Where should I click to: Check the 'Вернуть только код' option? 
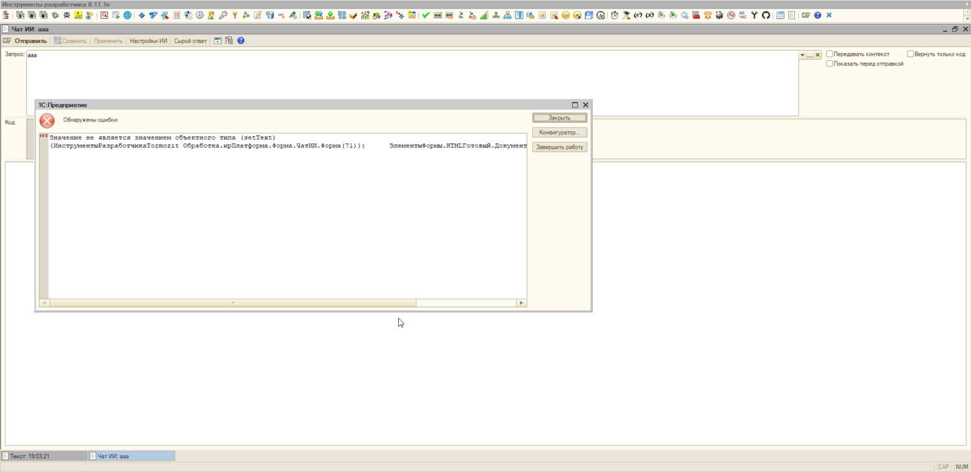tap(910, 54)
